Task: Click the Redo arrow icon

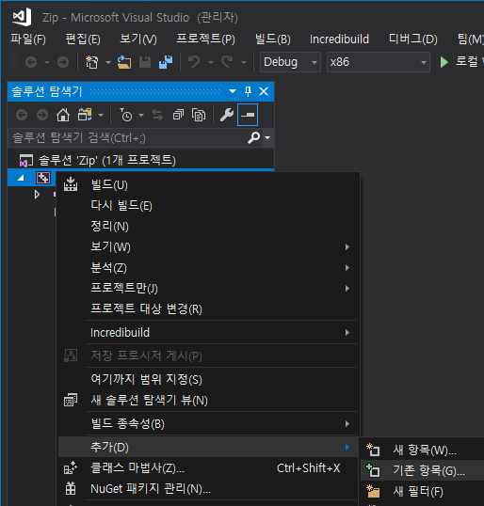Action: (227, 62)
